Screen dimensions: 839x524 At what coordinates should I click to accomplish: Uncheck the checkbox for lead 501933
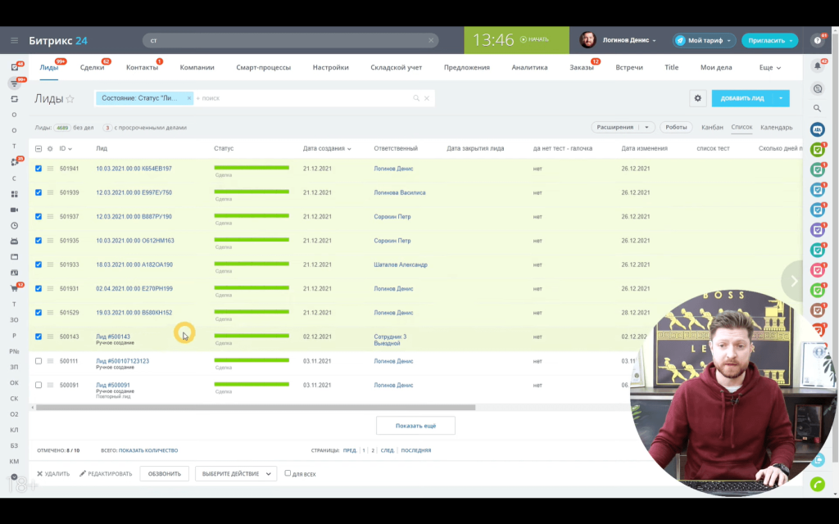(39, 264)
